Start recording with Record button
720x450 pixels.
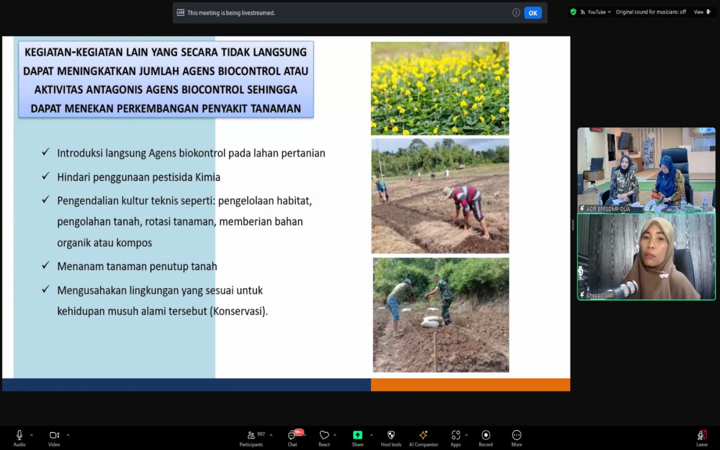point(485,438)
